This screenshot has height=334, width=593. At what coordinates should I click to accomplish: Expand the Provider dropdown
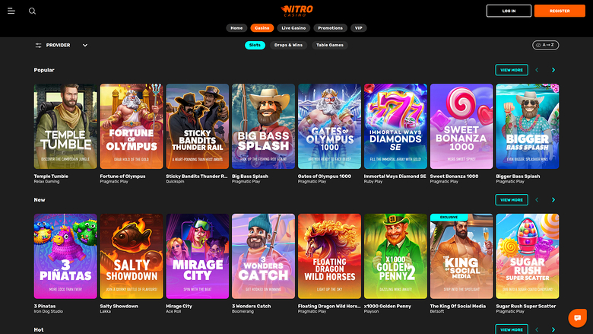(x=85, y=45)
